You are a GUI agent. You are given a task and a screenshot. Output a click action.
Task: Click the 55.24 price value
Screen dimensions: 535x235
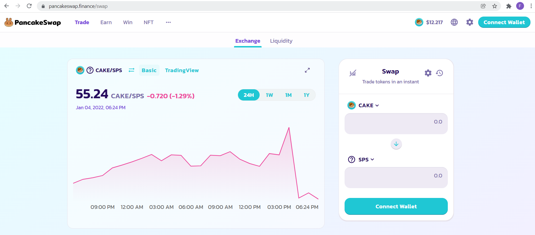[x=92, y=94]
